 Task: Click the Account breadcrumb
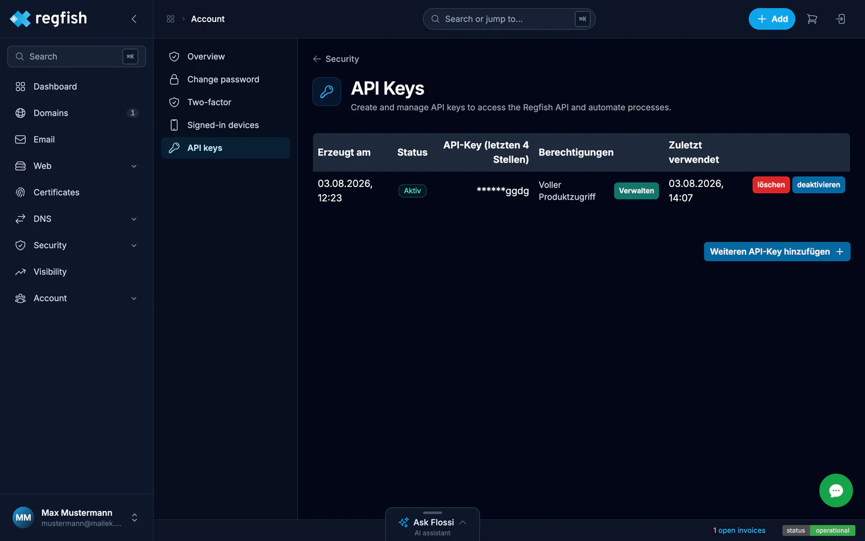coord(208,19)
